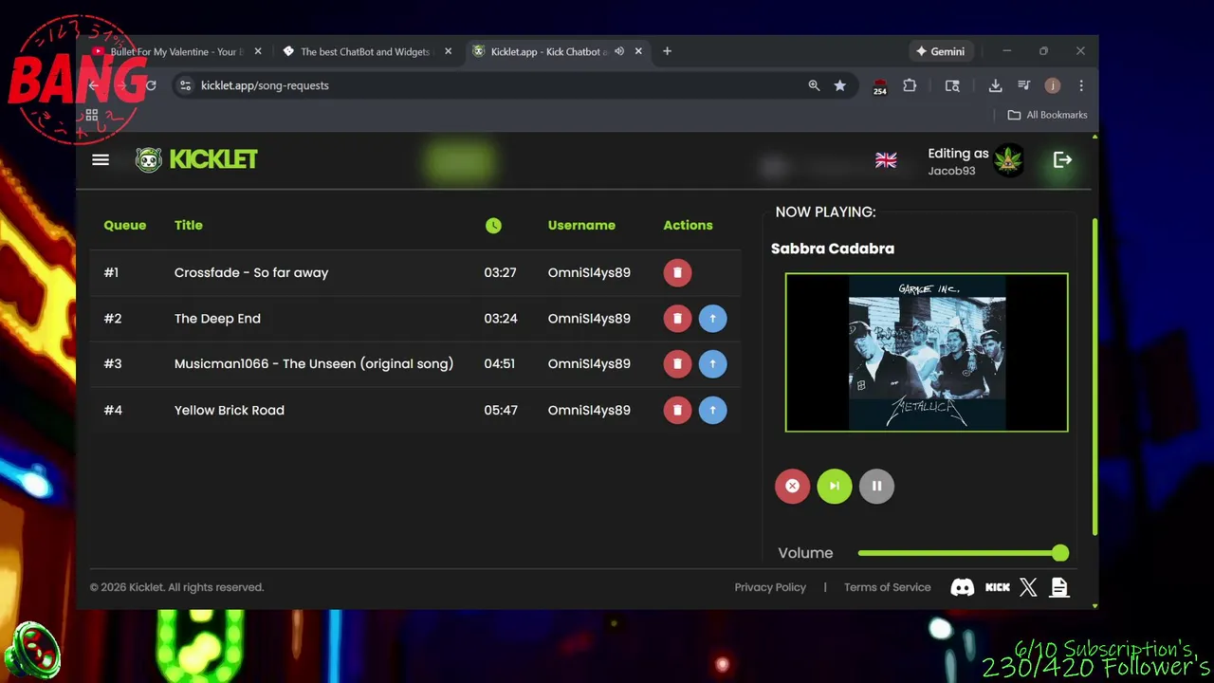Delete Musicman1066 - The Unseen request
The image size is (1214, 683).
tap(677, 363)
